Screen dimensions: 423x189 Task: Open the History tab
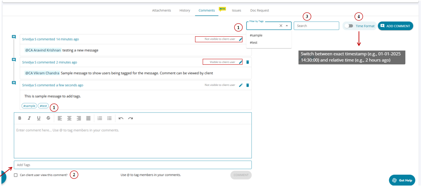click(185, 10)
